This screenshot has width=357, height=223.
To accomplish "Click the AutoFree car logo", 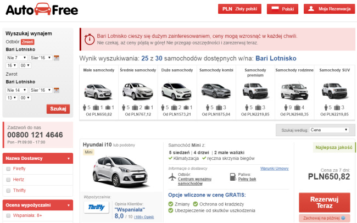I will tap(42, 9).
